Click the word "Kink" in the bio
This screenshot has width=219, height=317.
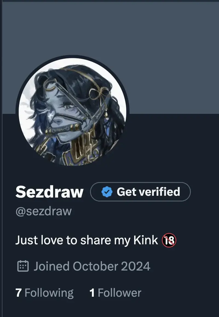(146, 240)
